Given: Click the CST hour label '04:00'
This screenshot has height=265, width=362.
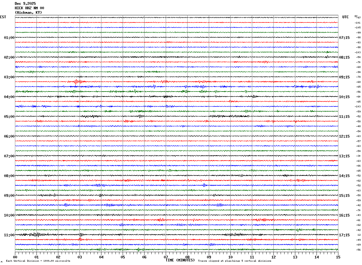Looking at the screenshot, I should (x=9, y=97).
